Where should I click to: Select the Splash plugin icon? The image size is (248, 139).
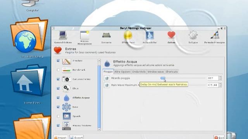[66, 116]
